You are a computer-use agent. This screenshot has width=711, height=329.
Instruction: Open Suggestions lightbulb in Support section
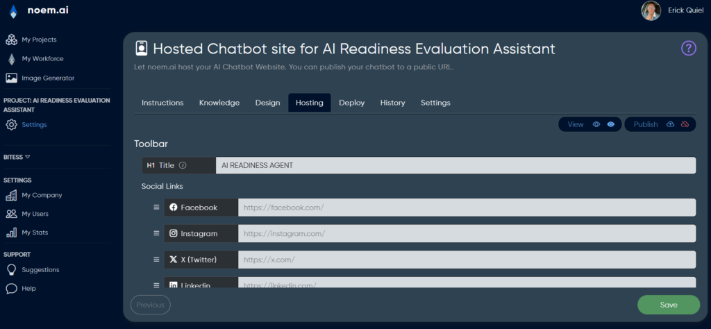pyautogui.click(x=11, y=270)
